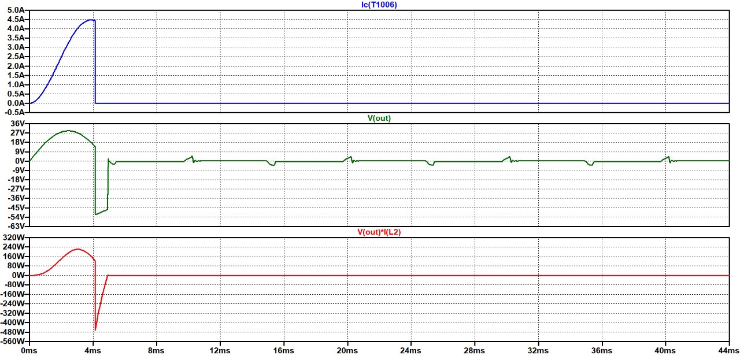Click the blue current waveform peak
Screen dimensions: 740x356
pos(91,20)
